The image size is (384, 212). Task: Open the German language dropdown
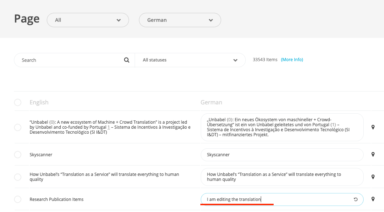180,20
